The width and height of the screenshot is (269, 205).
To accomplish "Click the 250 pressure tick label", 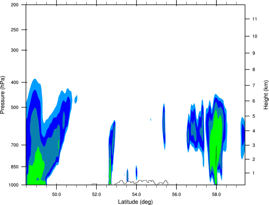I will point(15,30).
